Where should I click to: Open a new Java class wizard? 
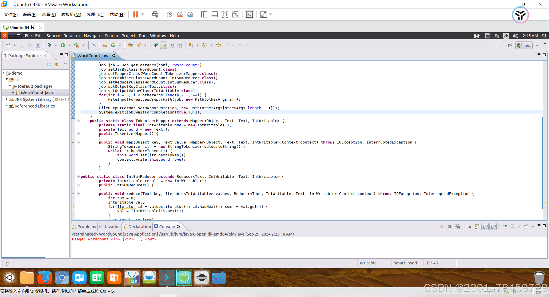tap(113, 45)
